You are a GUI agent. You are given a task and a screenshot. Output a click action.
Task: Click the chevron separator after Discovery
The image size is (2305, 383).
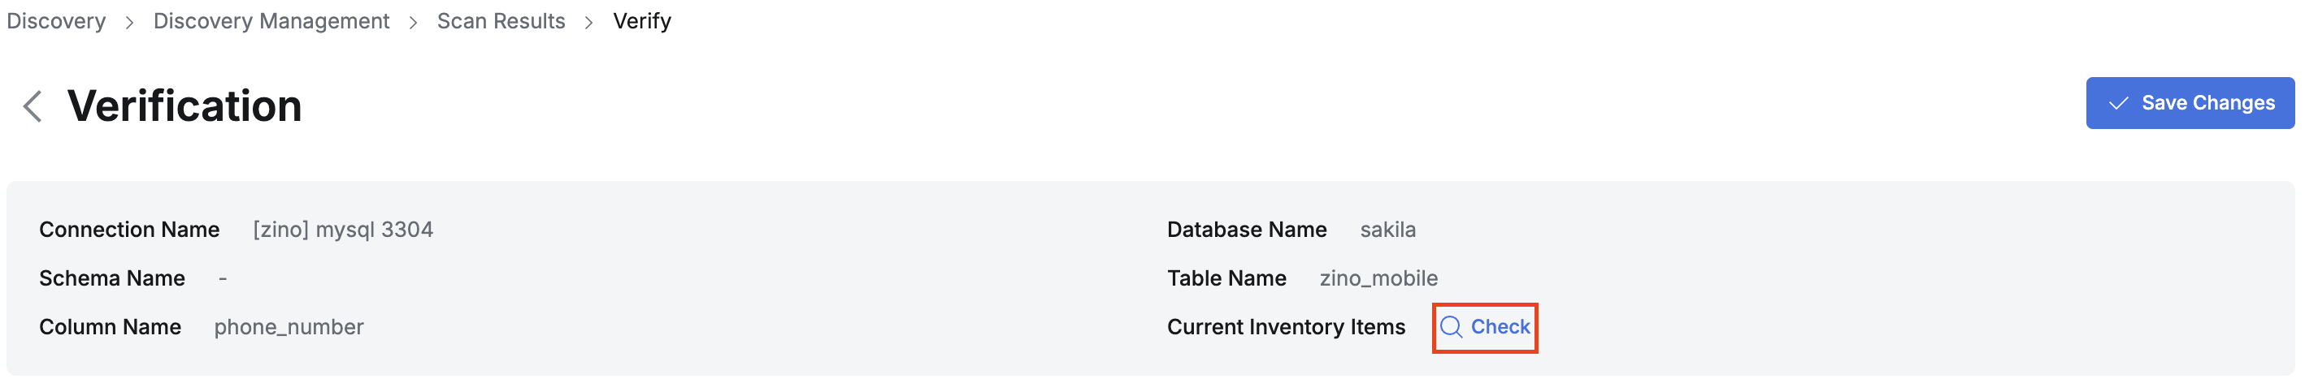pos(130,23)
